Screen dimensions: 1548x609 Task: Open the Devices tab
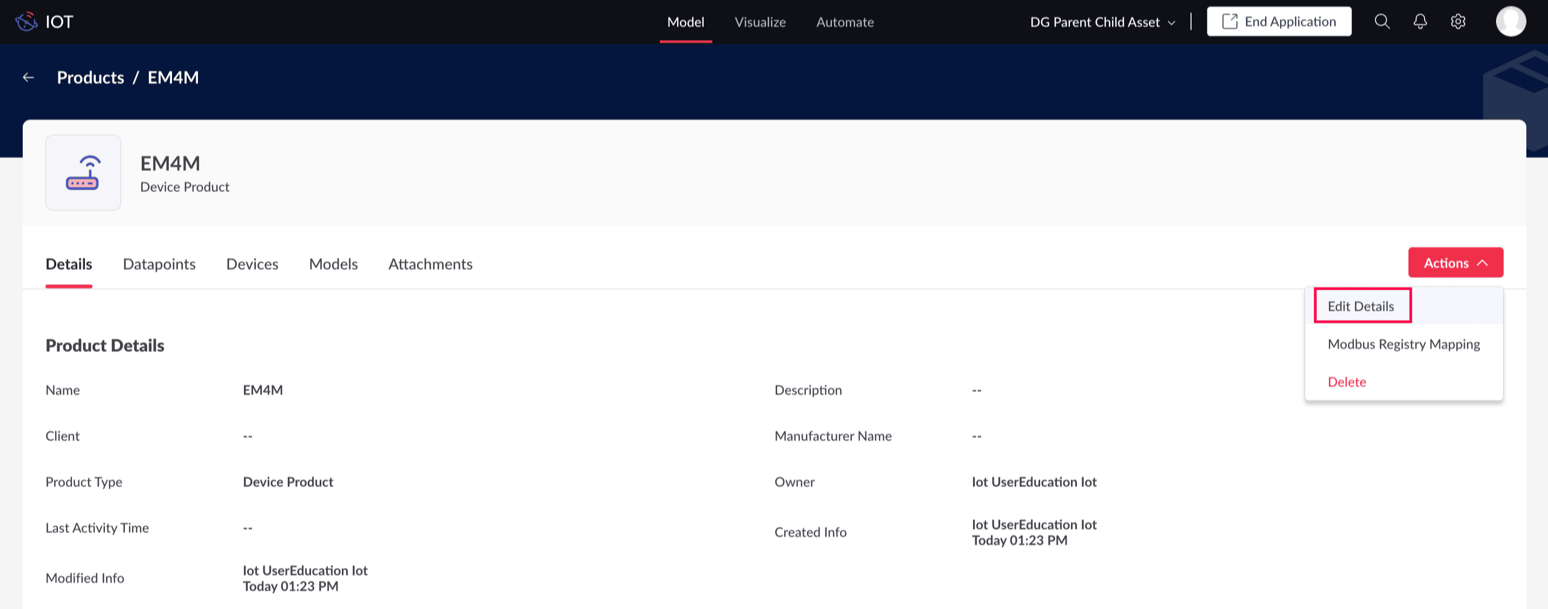click(x=252, y=264)
